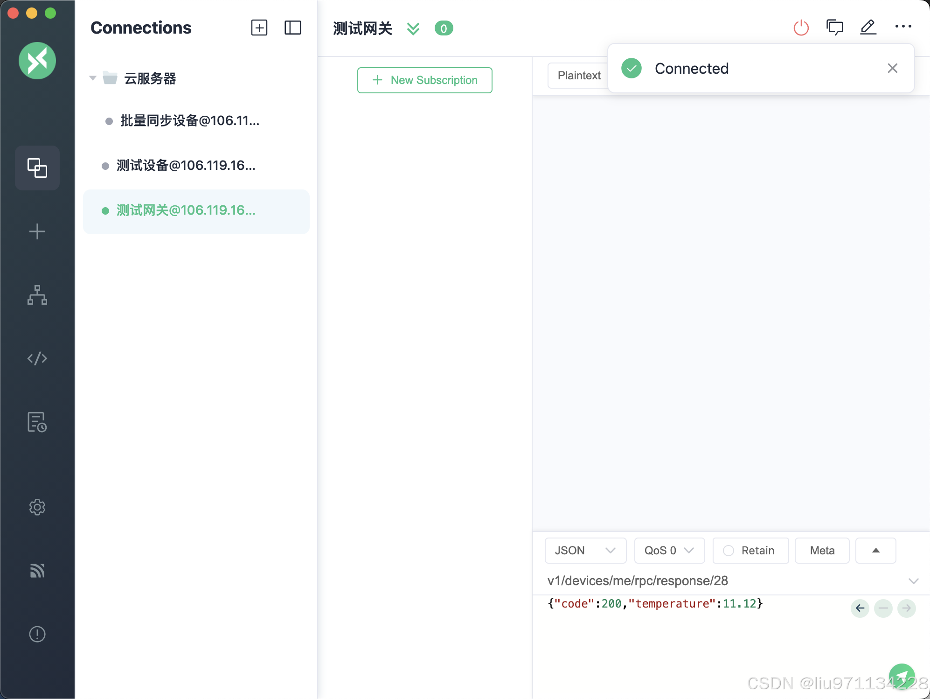Select the 批量同步设备 connection
Screen dimensions: 930x699
click(x=189, y=121)
